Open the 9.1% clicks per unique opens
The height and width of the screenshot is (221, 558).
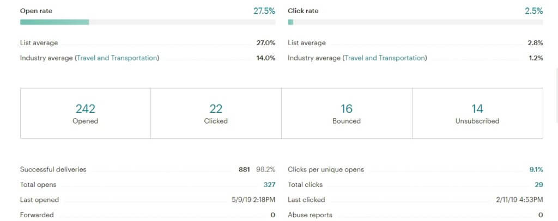[536, 169]
